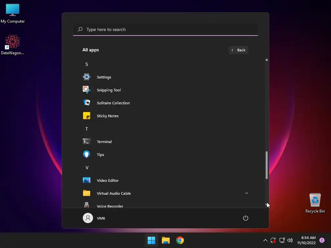331x248 pixels.
Task: Open File Explorer from the taskbar
Action: point(166,240)
